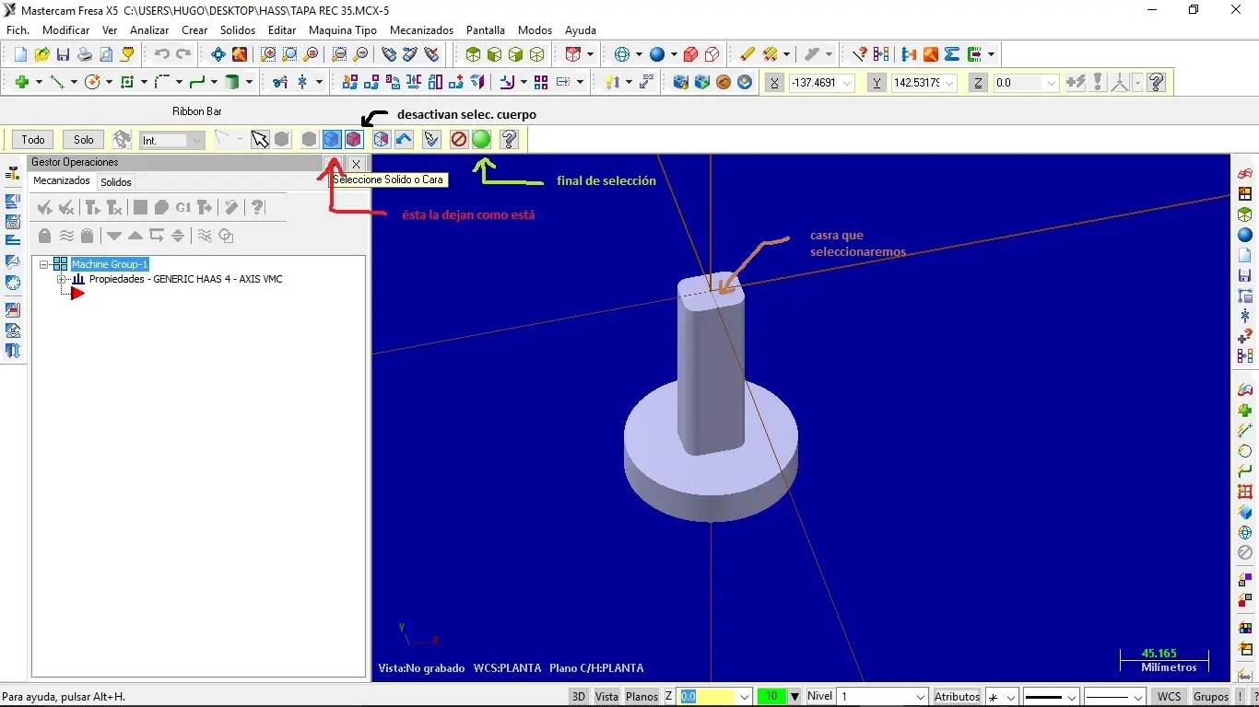Open the Analizar menu

pos(149,29)
